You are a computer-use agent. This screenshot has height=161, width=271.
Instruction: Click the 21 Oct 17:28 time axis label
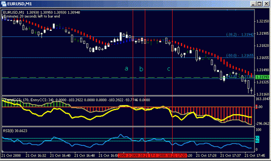(x=206, y=155)
